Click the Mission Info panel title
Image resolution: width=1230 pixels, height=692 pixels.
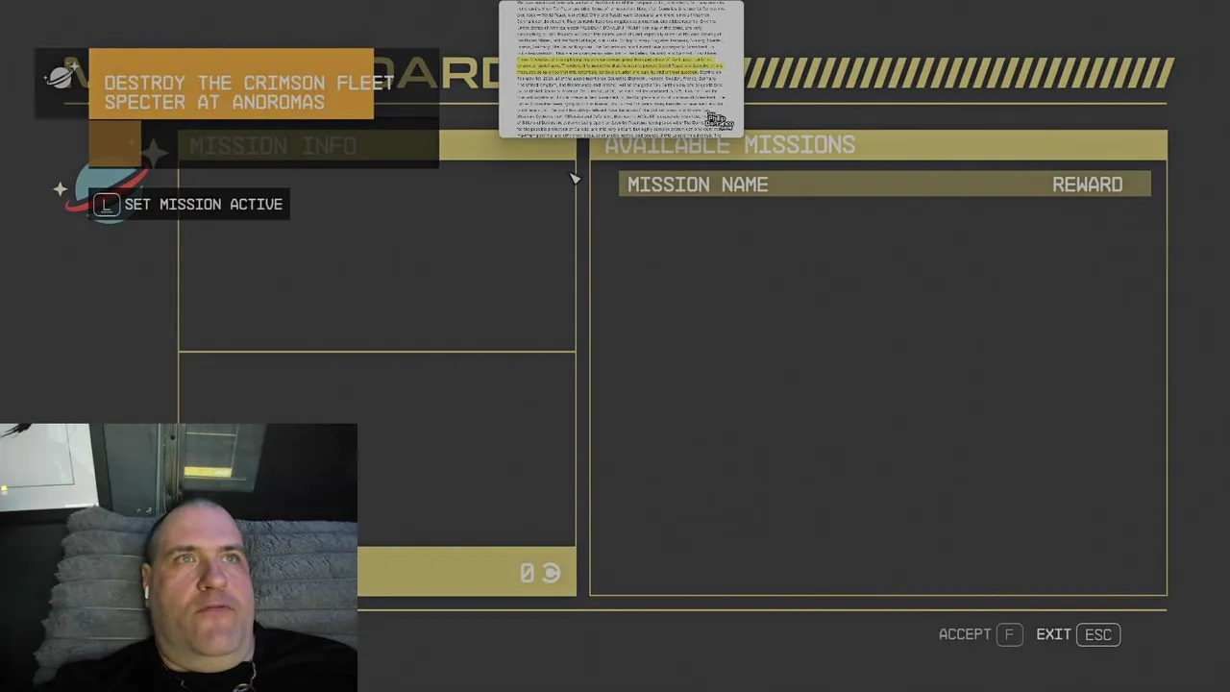pos(273,146)
